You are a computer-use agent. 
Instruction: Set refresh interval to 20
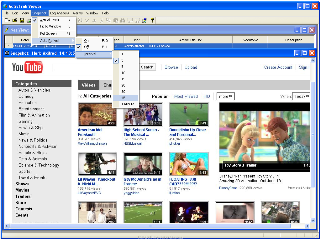coord(126,85)
